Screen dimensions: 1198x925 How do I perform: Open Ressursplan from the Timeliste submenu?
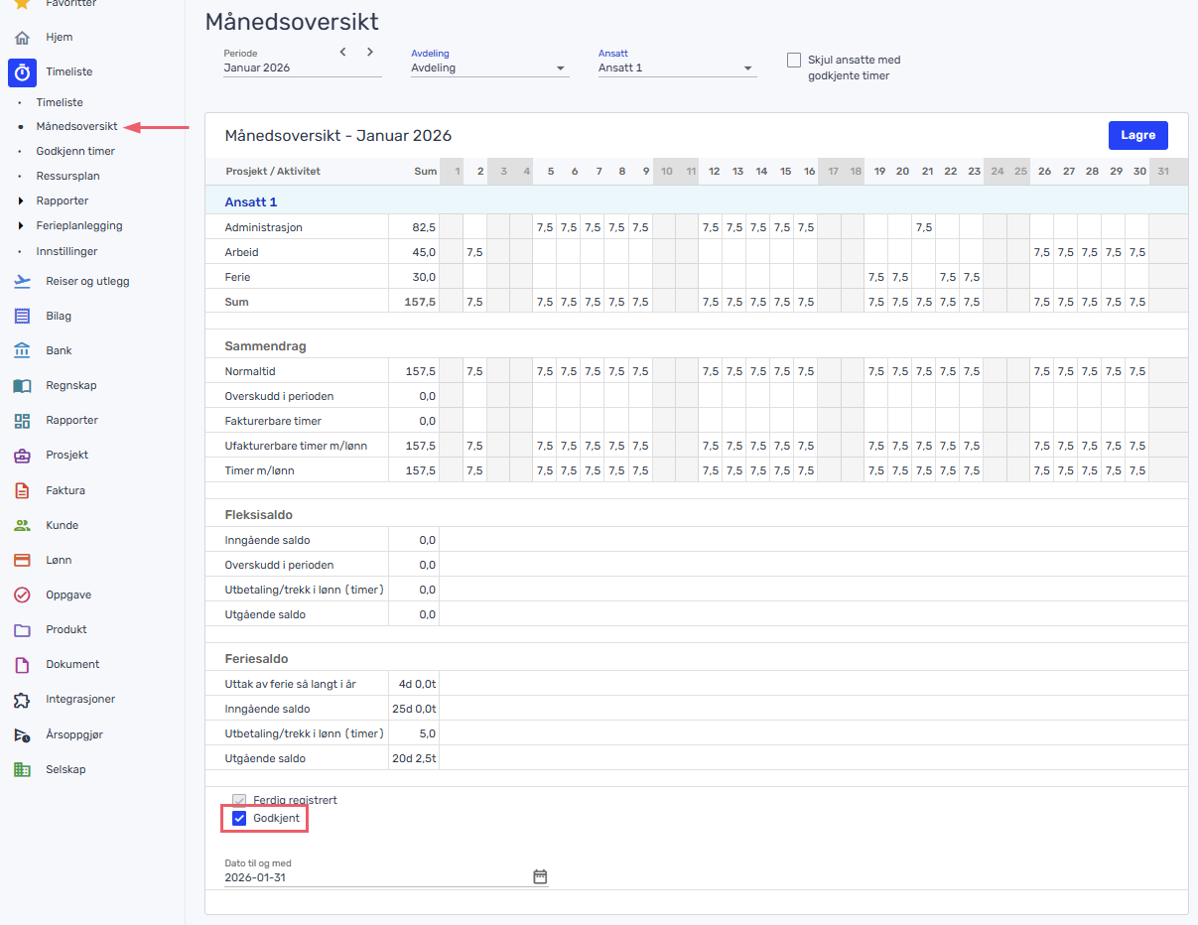click(67, 177)
